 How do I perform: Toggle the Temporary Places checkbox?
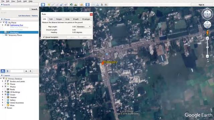pos(4,35)
